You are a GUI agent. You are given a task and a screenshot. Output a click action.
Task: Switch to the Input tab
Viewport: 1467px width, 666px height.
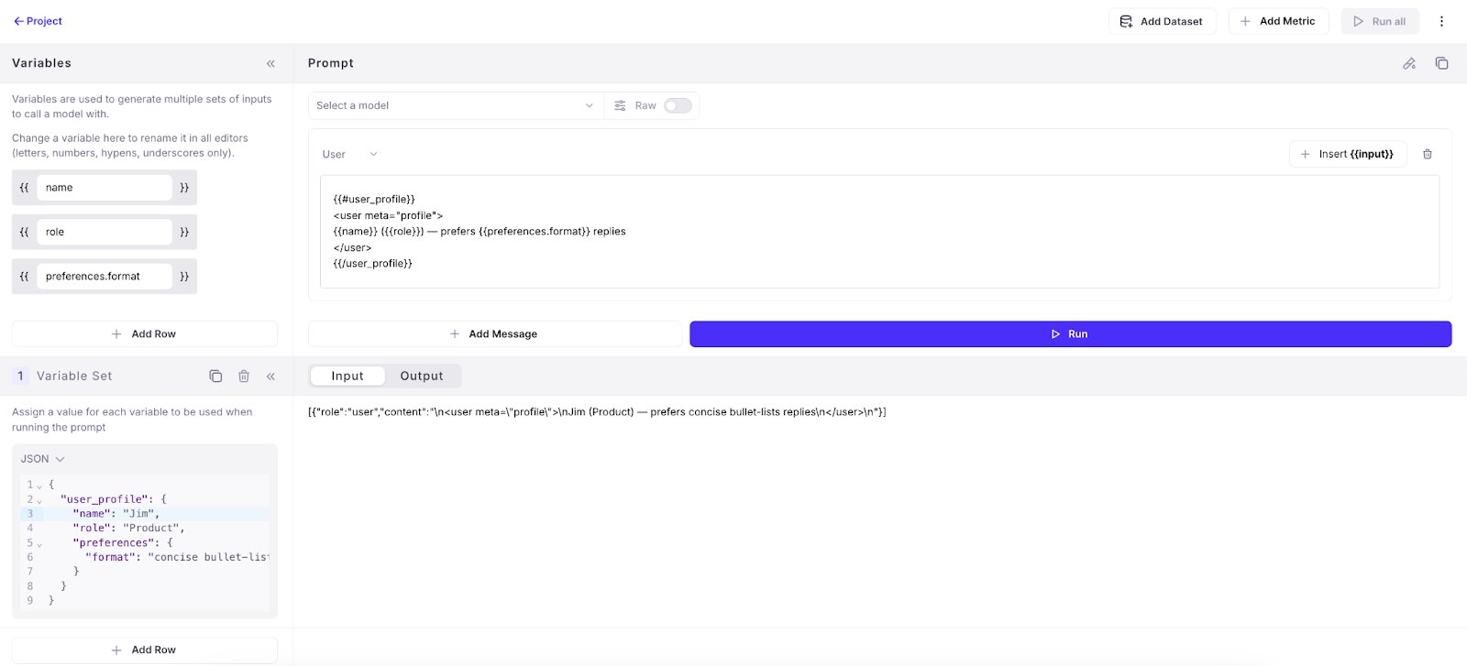point(347,376)
